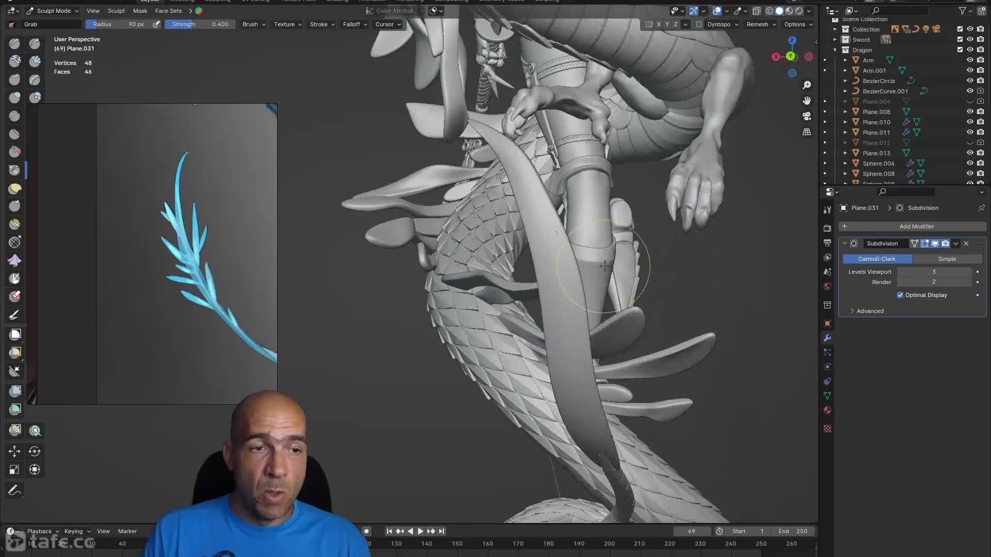The width and height of the screenshot is (991, 557).
Task: Hide the Sphere.006 object in viewport
Action: (x=970, y=163)
